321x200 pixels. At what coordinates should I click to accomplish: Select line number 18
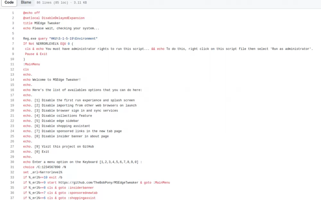(12, 100)
